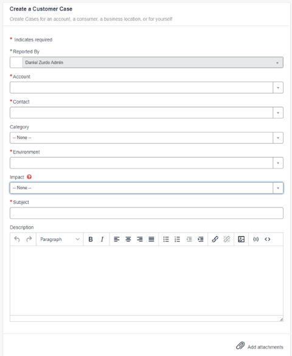Toggle Italic formatting in description editor
The height and width of the screenshot is (356, 292).
102,239
